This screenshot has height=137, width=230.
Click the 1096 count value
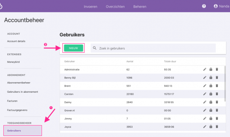coord(129,78)
